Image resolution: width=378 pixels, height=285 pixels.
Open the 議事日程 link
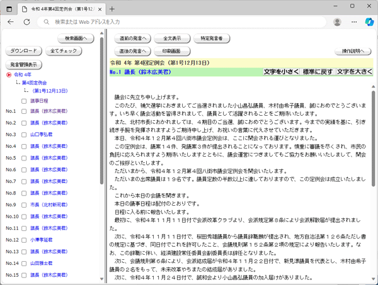click(x=39, y=101)
